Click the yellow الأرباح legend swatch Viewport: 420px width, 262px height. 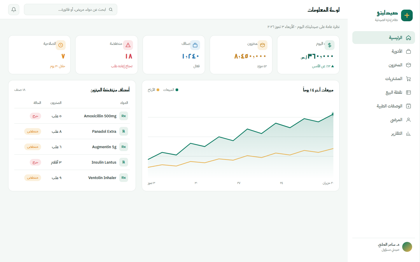tap(158, 90)
